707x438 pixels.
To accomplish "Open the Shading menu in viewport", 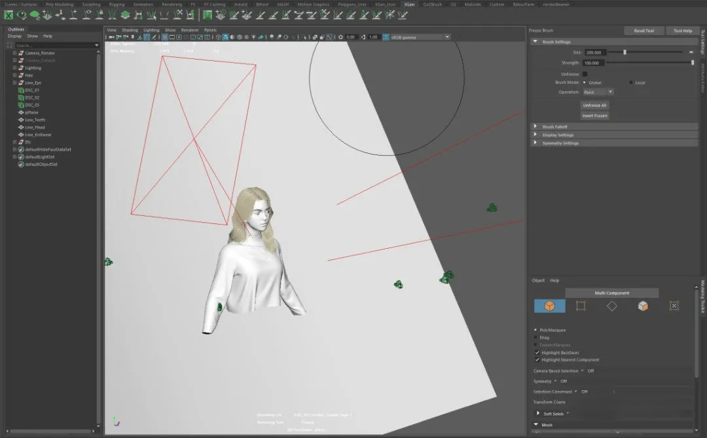I will tap(130, 30).
